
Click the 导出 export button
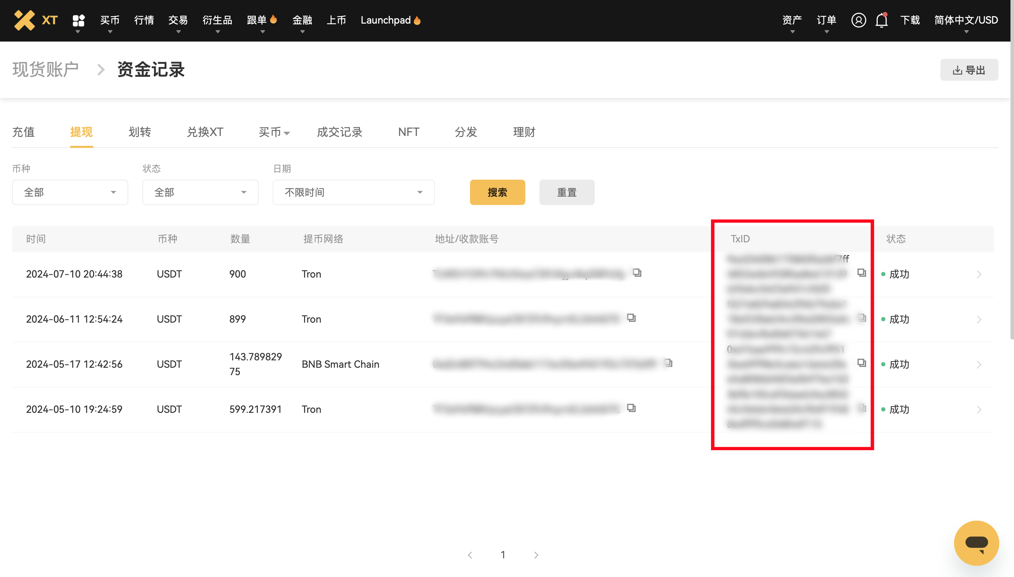tap(969, 70)
